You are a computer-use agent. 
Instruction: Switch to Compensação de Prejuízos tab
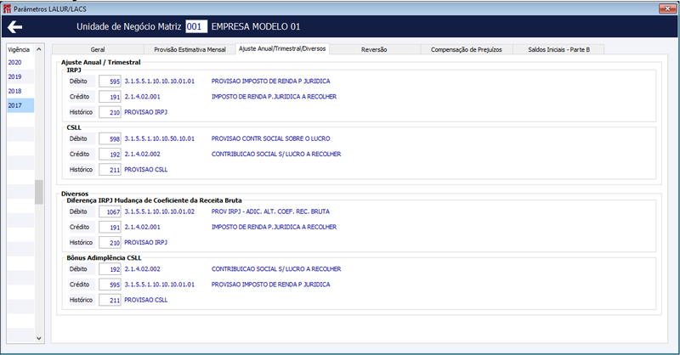click(467, 49)
